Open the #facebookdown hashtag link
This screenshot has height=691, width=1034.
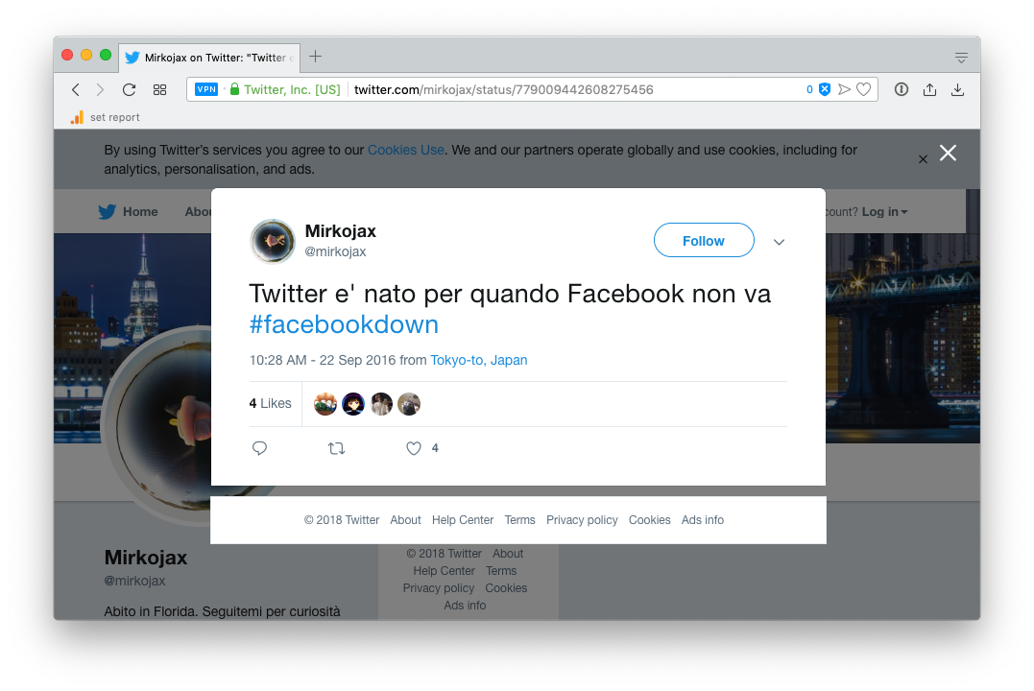point(344,324)
